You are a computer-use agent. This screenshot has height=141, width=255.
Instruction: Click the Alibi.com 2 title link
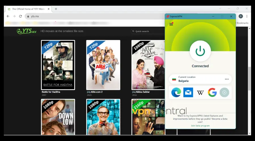click(97, 92)
